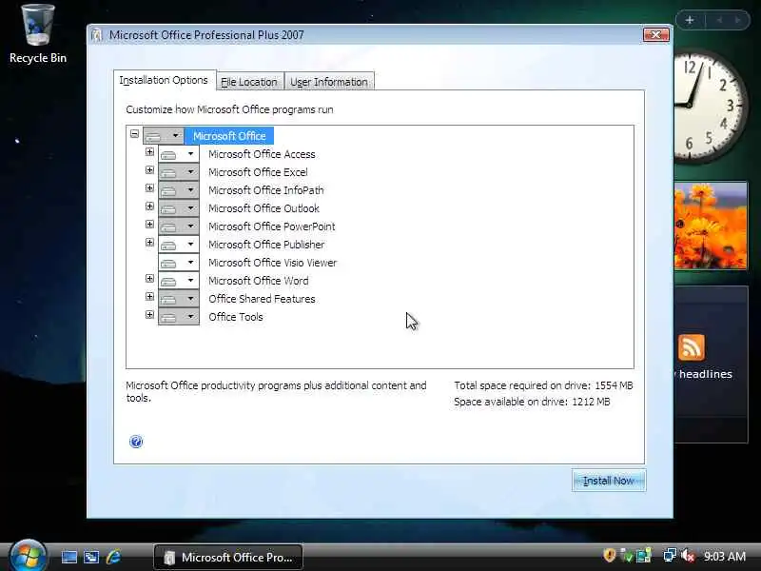
Task: Select Microsoft Office Excel in the tree
Action: 258,172
